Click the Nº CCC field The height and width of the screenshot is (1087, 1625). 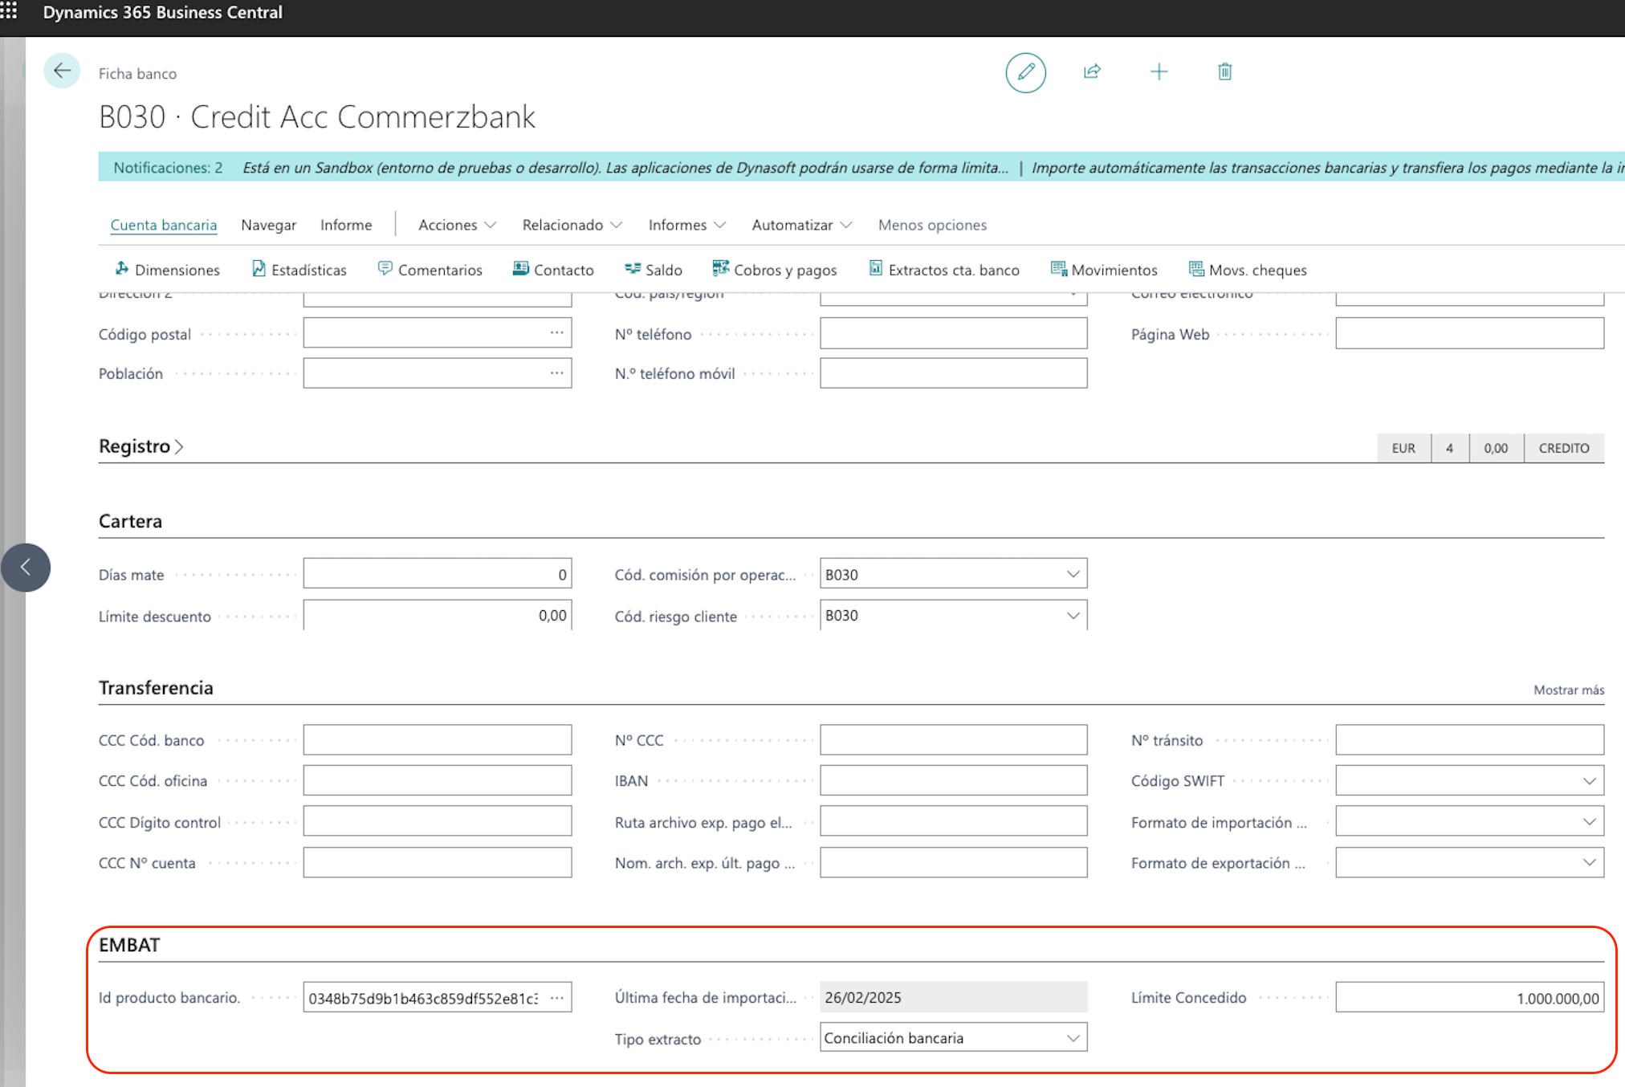(x=954, y=740)
